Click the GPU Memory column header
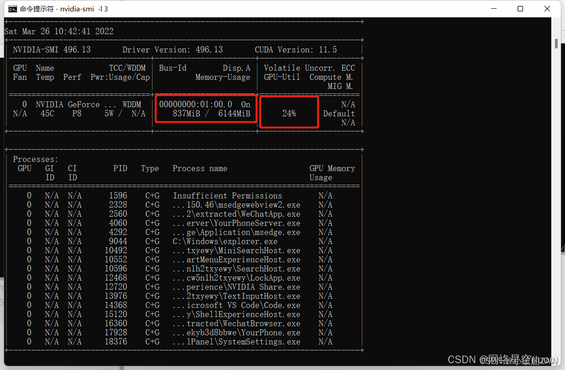565x370 pixels. [x=332, y=168]
